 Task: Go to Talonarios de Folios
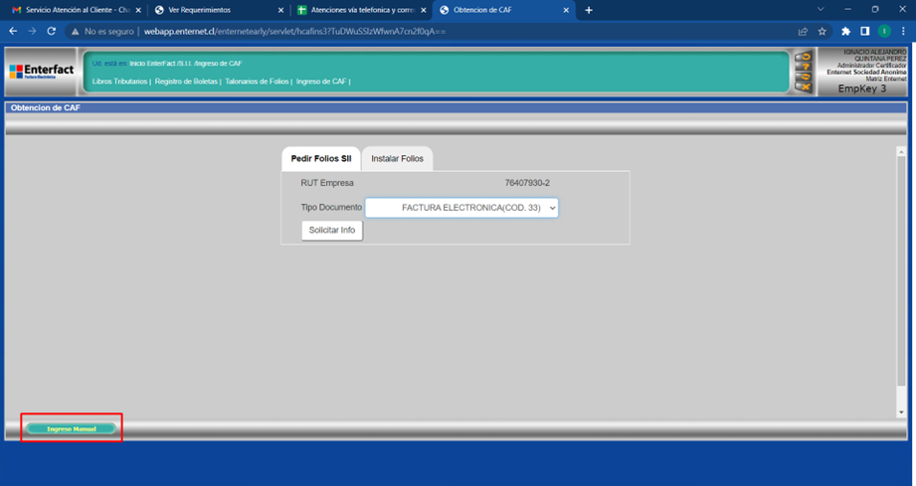[x=258, y=81]
